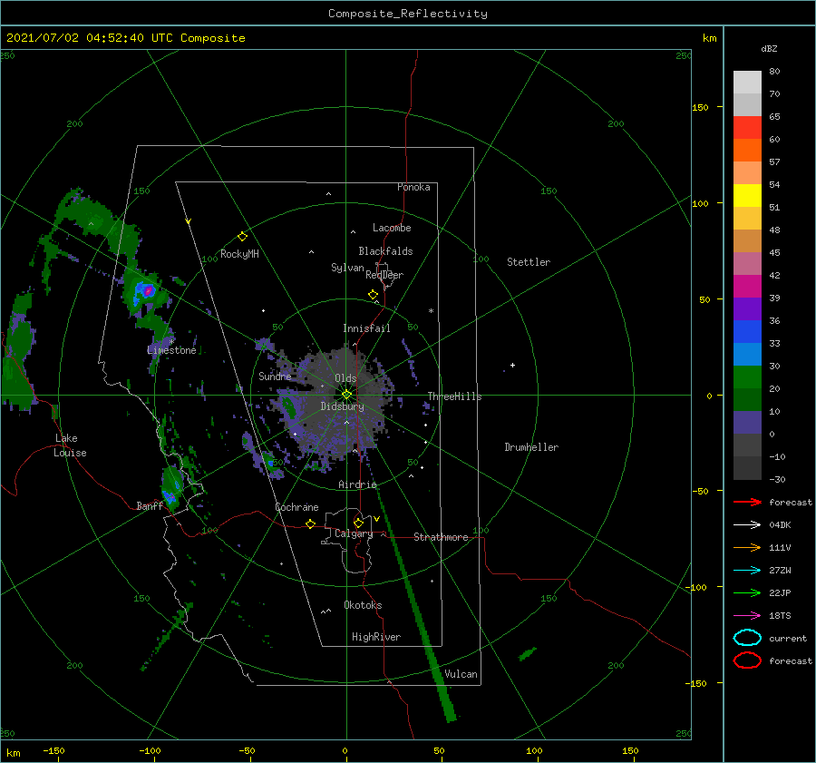
Task: Select the Strathmore label
Action: coord(441,537)
